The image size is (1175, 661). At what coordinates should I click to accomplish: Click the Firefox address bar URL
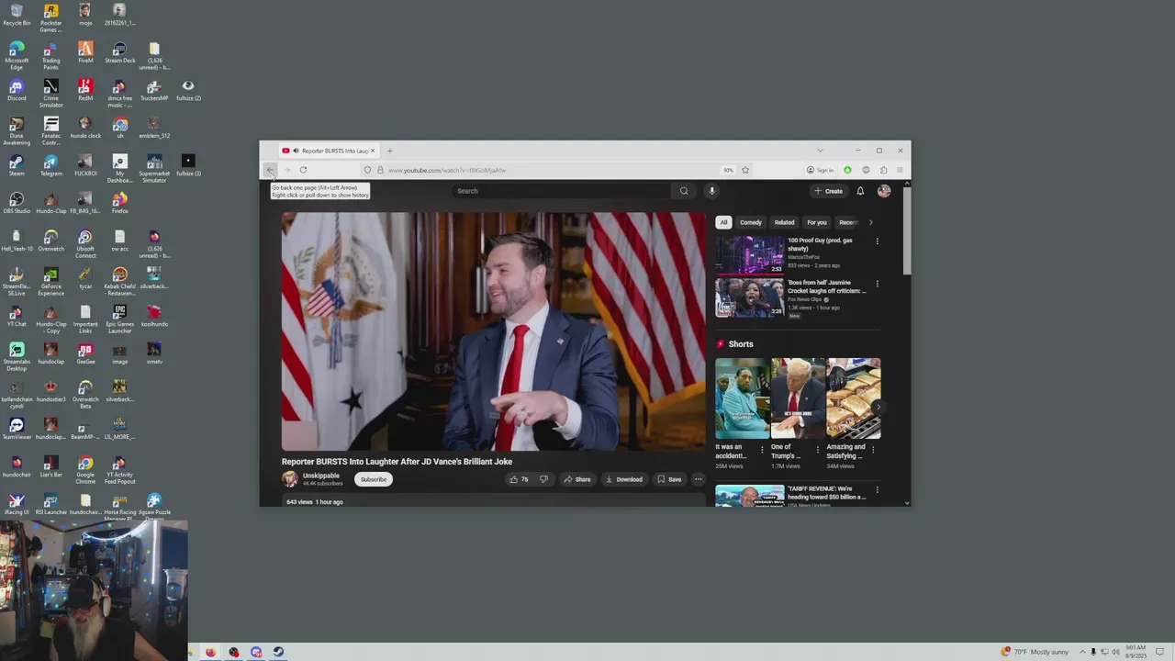(x=446, y=170)
